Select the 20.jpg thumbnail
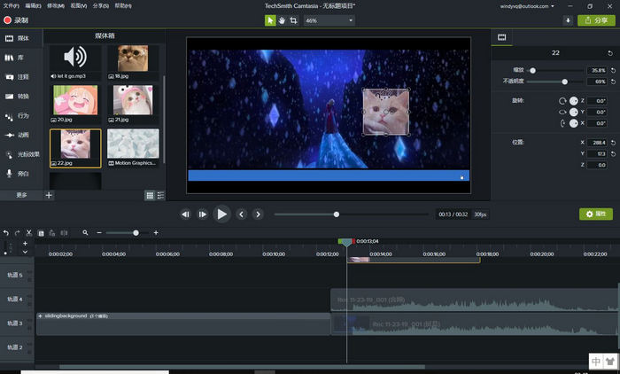620x374 pixels. [x=75, y=104]
